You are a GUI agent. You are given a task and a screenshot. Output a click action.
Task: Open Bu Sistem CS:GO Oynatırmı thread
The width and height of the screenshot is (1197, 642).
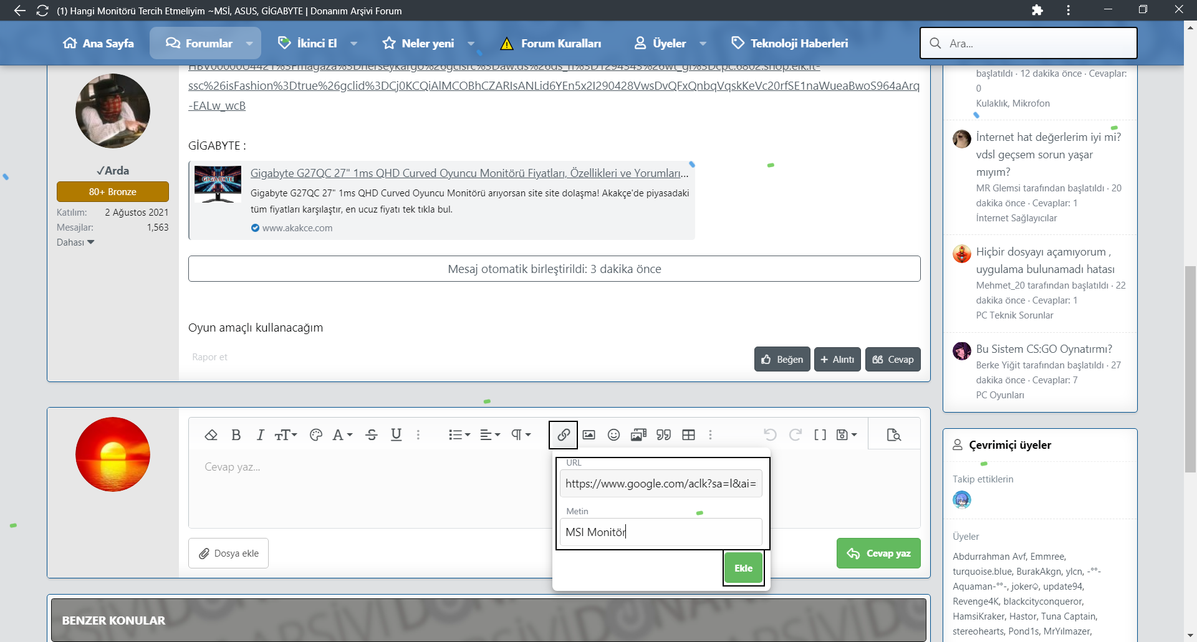point(1044,349)
